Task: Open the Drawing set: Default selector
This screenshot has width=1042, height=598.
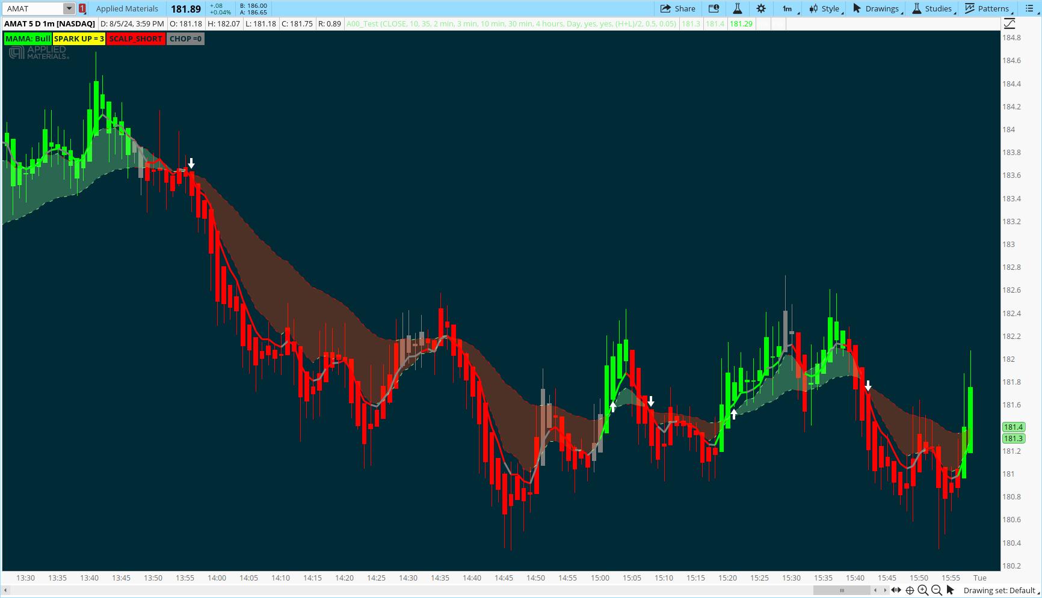Action: (x=1002, y=590)
